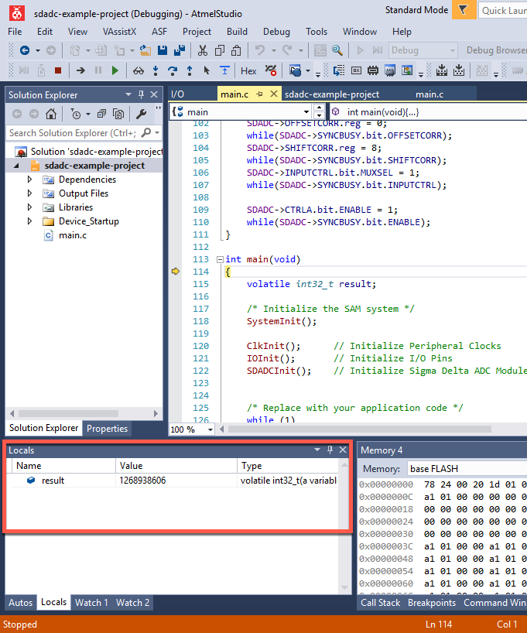Open the I/O editor tab
527x633 pixels.
click(x=177, y=94)
